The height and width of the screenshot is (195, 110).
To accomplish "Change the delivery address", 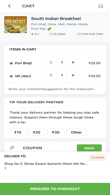I will (98, 157).
